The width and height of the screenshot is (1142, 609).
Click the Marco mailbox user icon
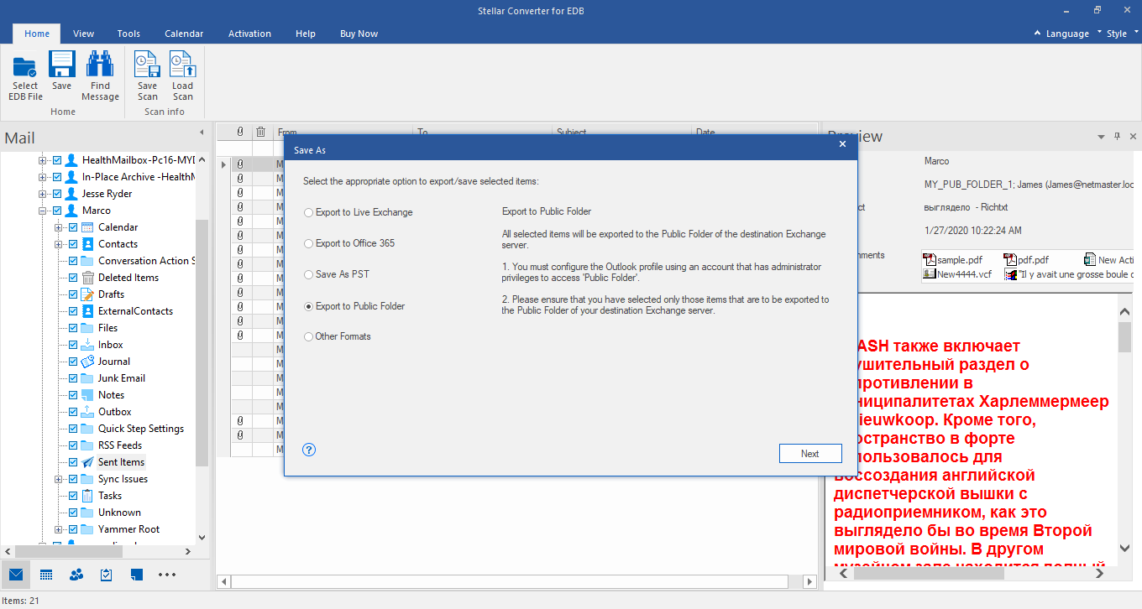coord(71,210)
